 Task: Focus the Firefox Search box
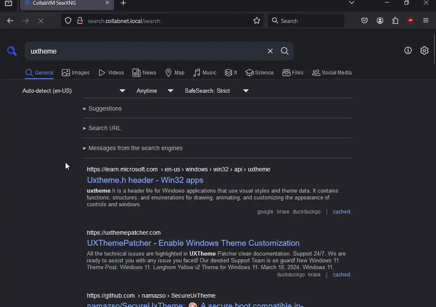[x=306, y=21]
